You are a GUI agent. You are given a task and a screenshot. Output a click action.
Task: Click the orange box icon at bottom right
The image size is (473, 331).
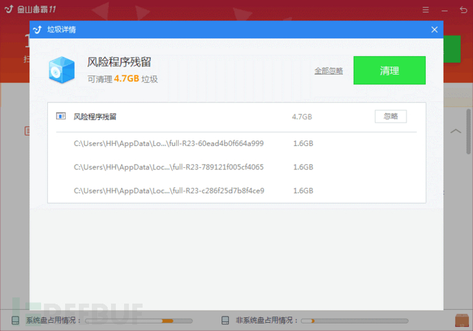point(462,320)
